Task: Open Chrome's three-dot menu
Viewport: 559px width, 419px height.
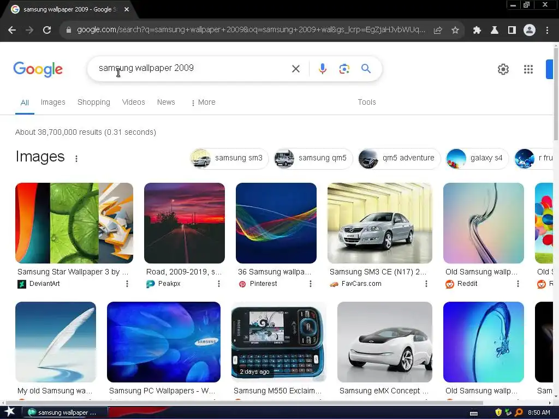Action: tap(547, 31)
